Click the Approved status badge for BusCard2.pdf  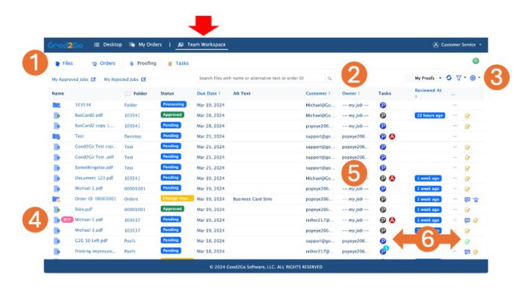pos(172,115)
